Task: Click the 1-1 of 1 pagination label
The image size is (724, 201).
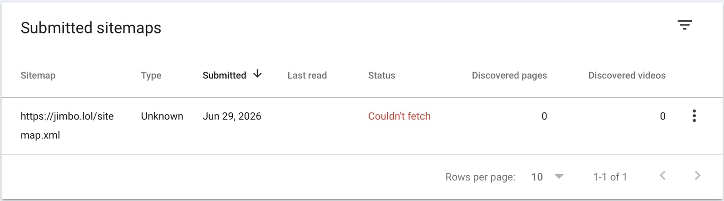Action: point(610,177)
